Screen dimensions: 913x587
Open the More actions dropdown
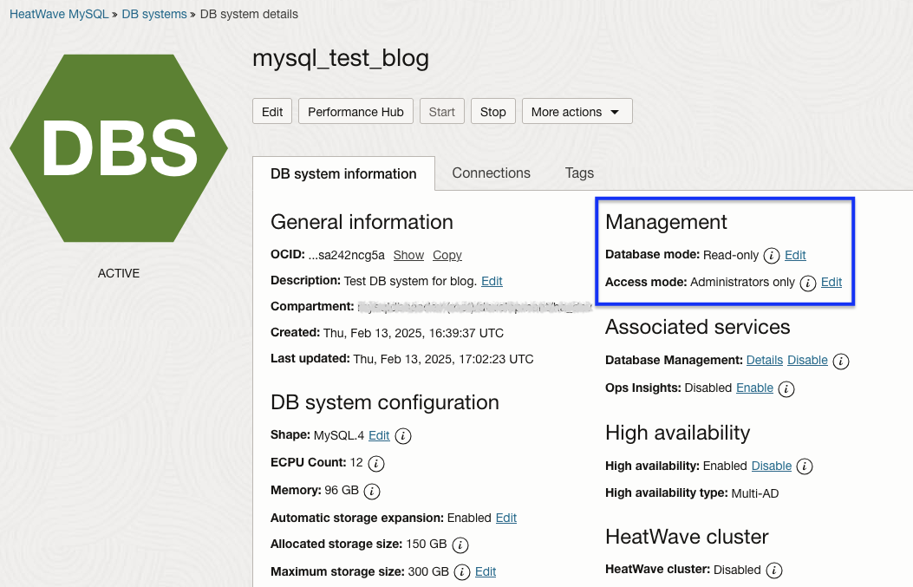(577, 111)
